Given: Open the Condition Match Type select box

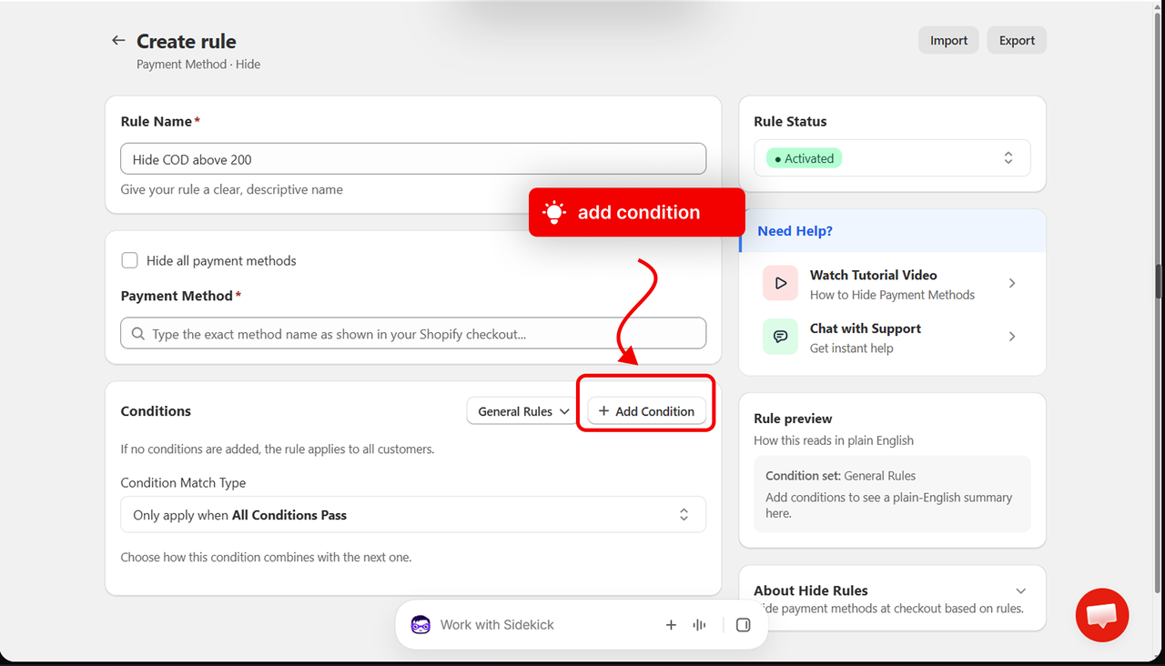Looking at the screenshot, I should point(413,515).
